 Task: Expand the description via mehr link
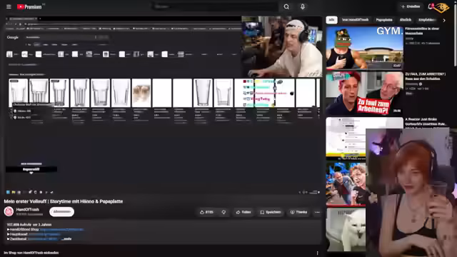coord(66,238)
